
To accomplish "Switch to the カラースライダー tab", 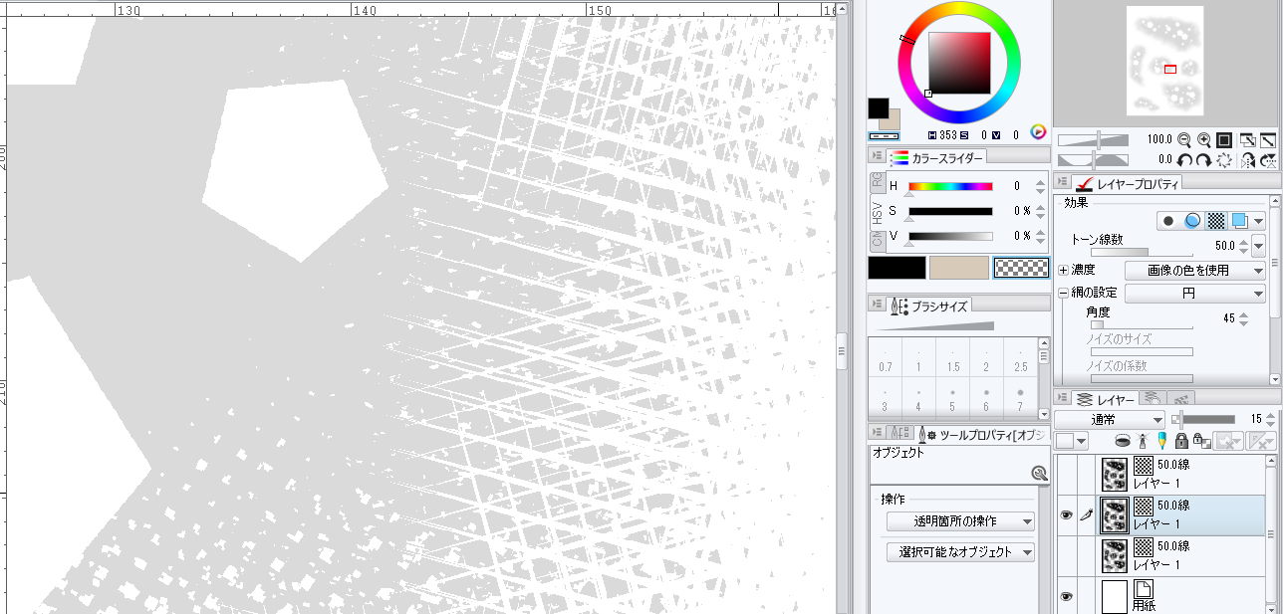I will click(x=937, y=157).
